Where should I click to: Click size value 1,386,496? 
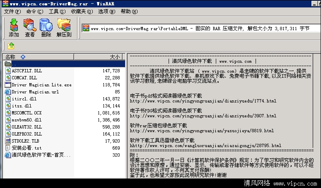109,120
